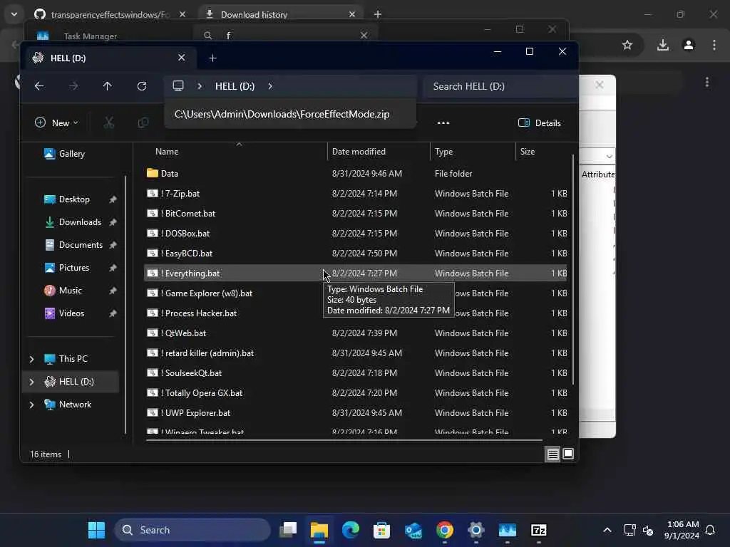Viewport: 730px width, 547px height.
Task: Click the Cut scissors icon
Action: point(109,123)
